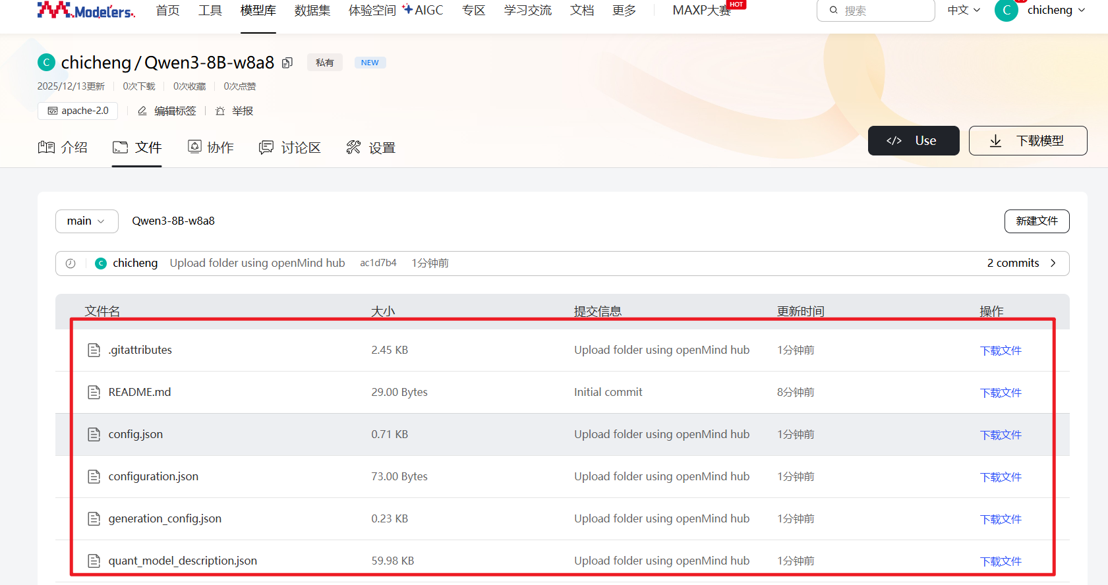This screenshot has width=1108, height=585.
Task: Copy model name icon beside Qwen3-8B-w8a8
Action: tap(287, 63)
